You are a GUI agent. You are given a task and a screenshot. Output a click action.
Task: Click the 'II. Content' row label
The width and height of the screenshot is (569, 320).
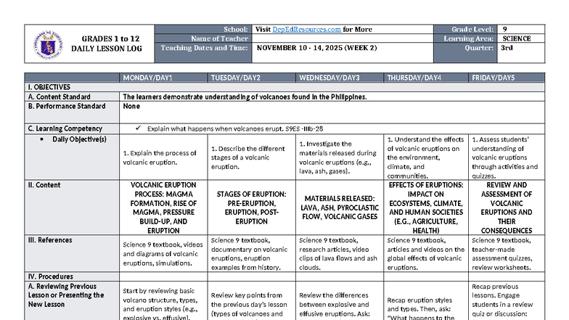[x=72, y=208]
